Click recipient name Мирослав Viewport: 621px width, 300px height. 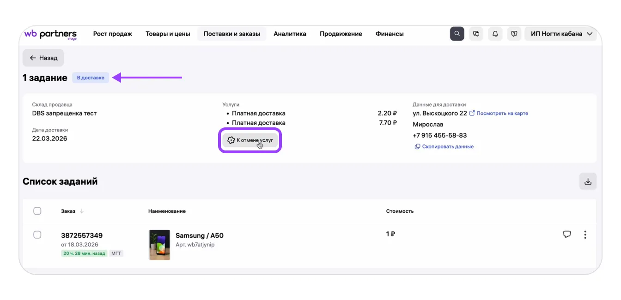click(x=428, y=125)
